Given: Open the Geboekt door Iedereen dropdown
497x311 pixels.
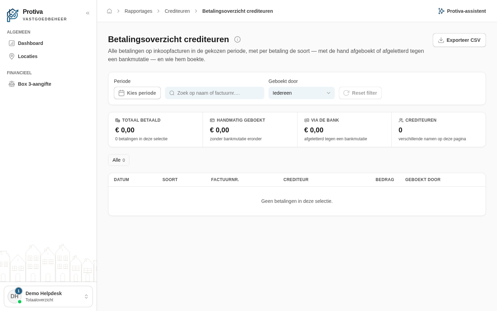Looking at the screenshot, I should (x=302, y=93).
